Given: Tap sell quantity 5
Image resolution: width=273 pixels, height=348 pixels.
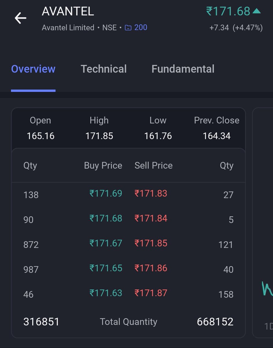Looking at the screenshot, I should point(231,220).
